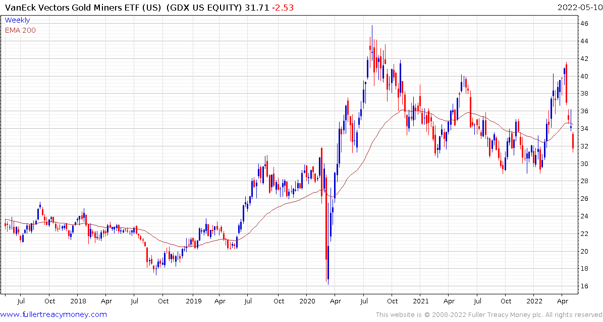Click the latest red weekly candle near 32
Image resolution: width=603 pixels, height=322 pixels.
[573, 142]
